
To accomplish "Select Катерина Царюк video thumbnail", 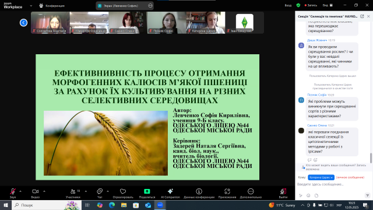I will (206, 23).
